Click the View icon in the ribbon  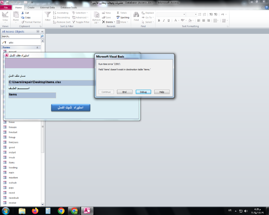click(x=5, y=15)
